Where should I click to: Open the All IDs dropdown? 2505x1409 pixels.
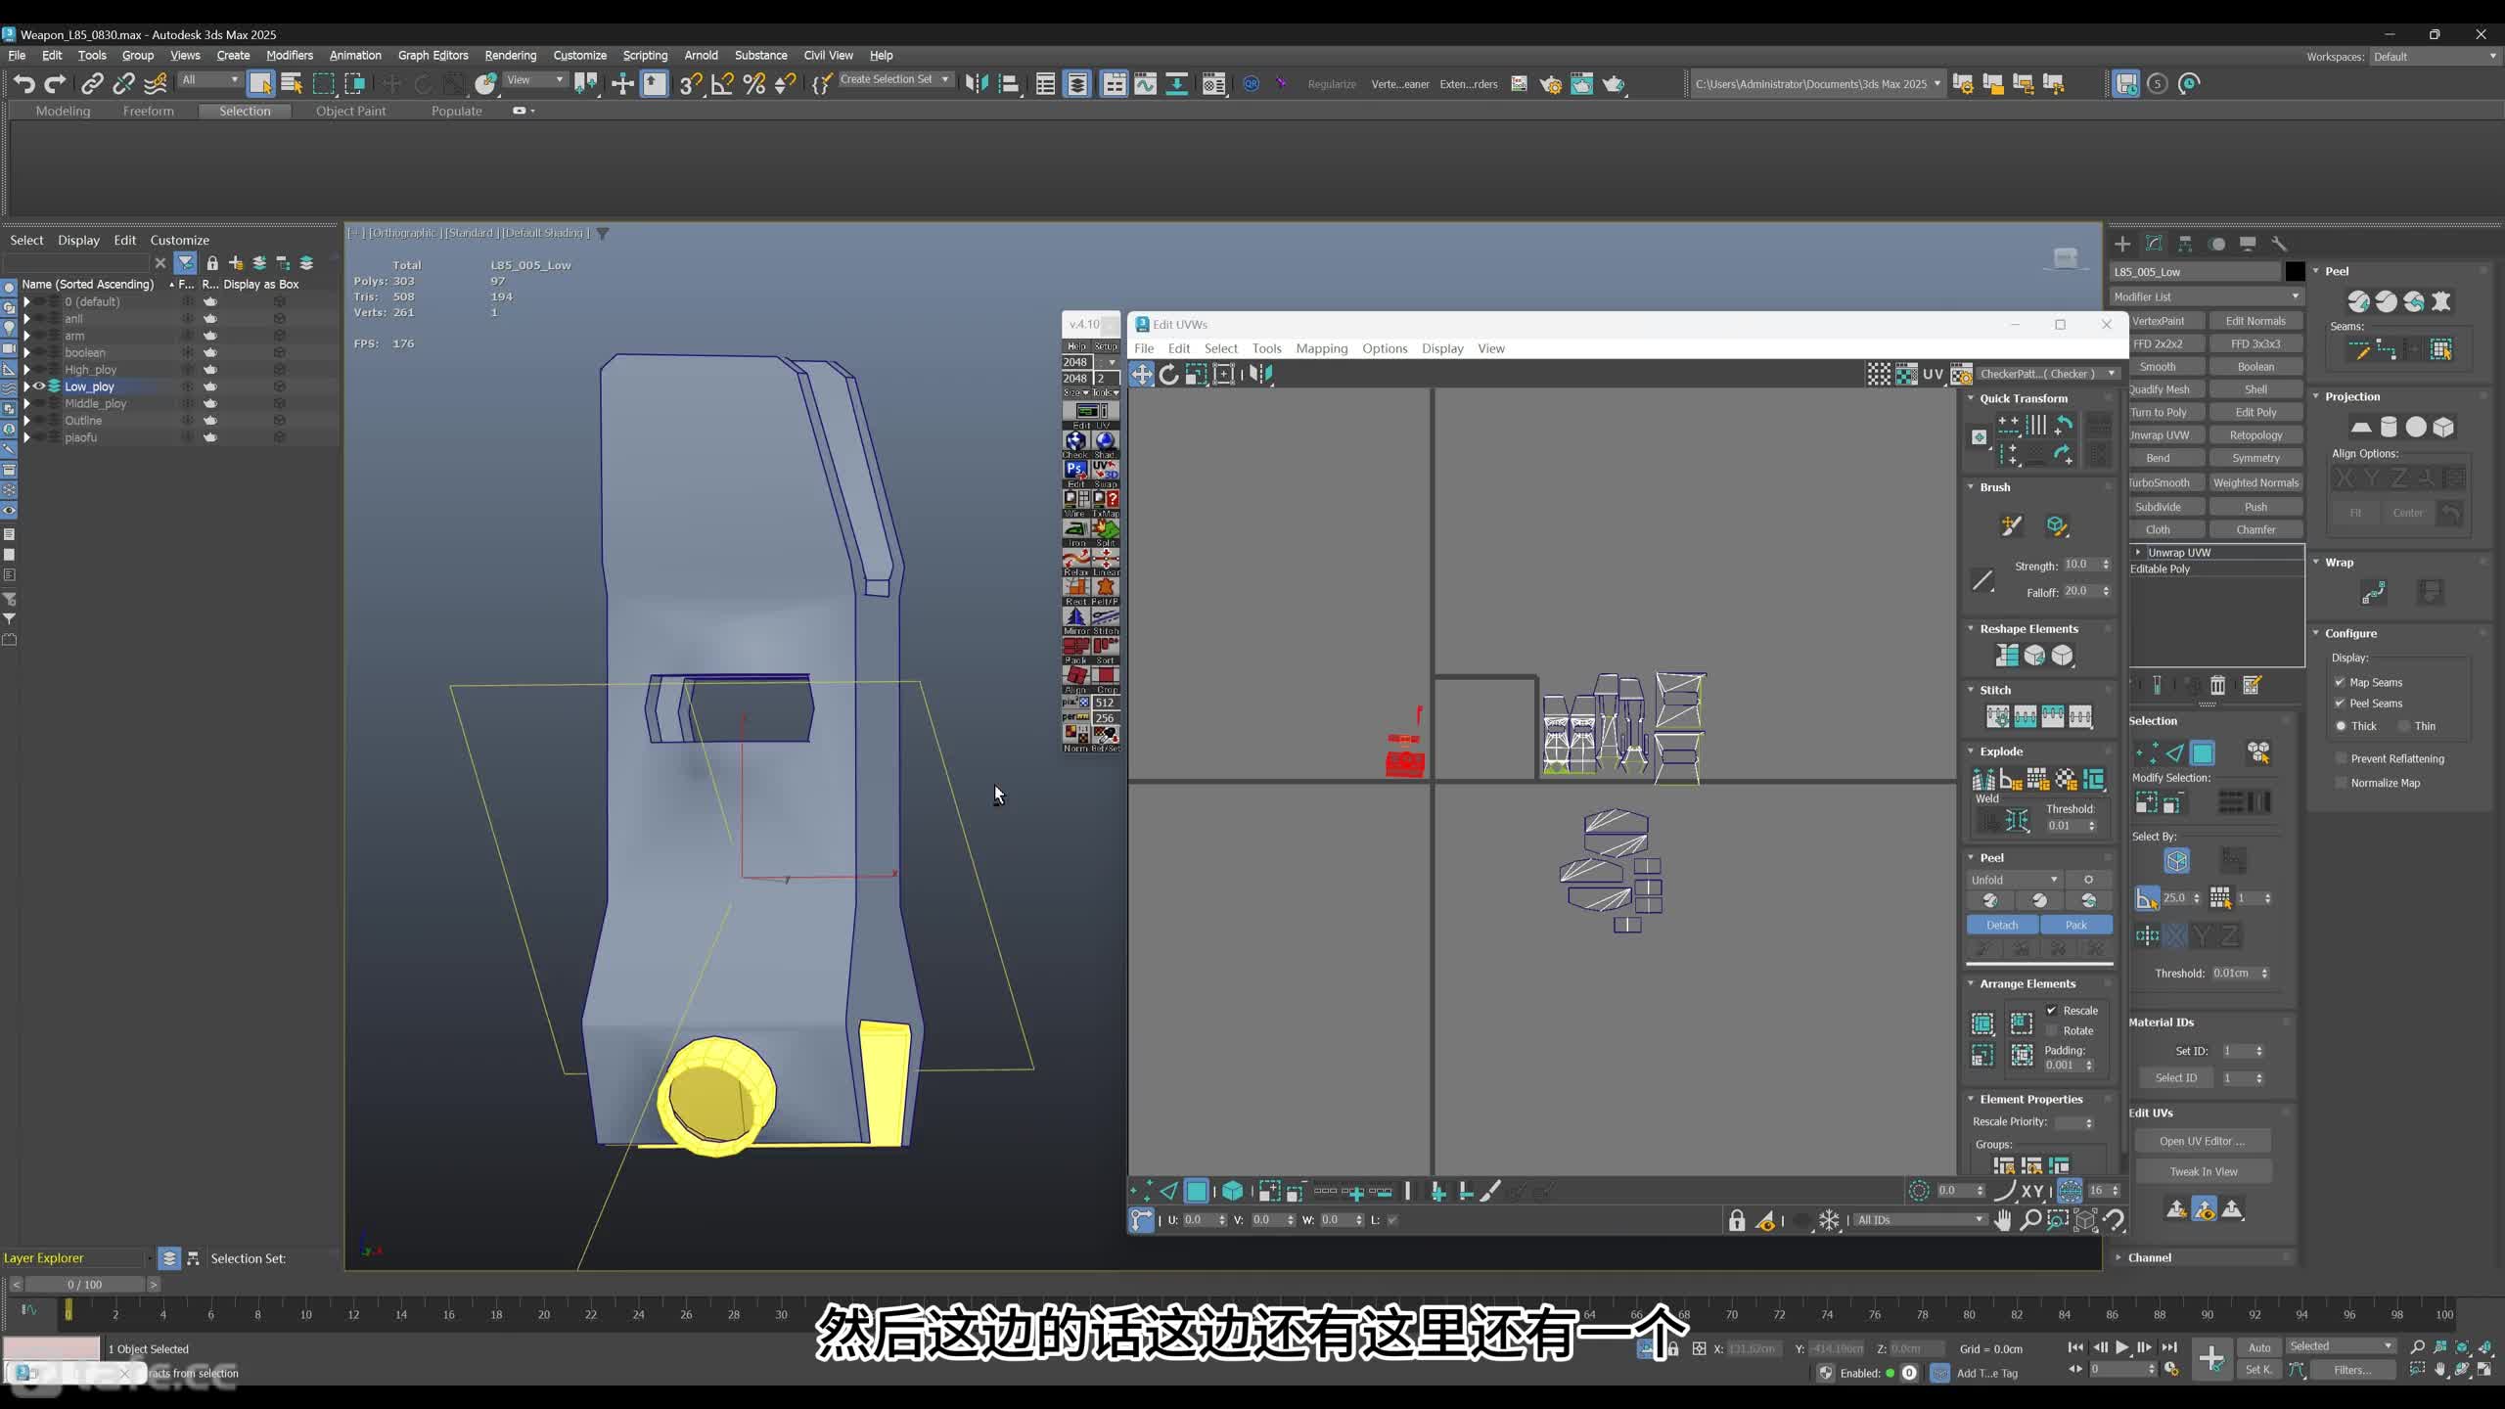[1920, 1220]
